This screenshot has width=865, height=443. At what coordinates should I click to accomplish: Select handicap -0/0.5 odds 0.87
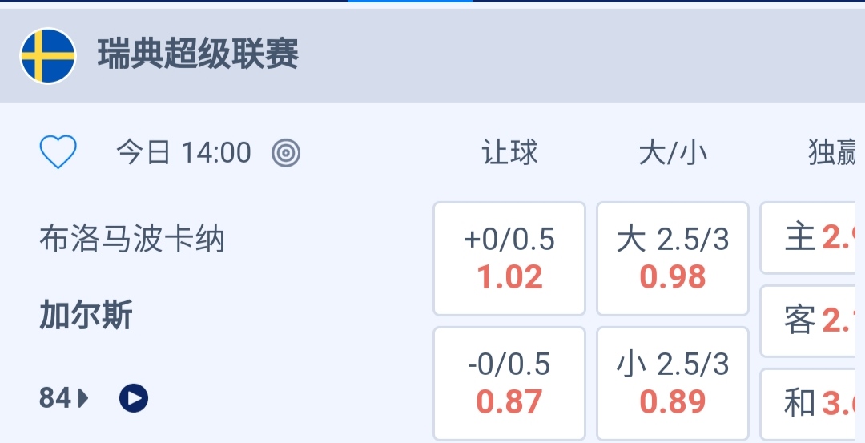tap(509, 384)
